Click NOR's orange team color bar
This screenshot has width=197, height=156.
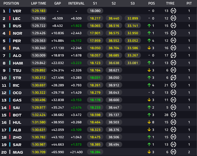coord(10,33)
